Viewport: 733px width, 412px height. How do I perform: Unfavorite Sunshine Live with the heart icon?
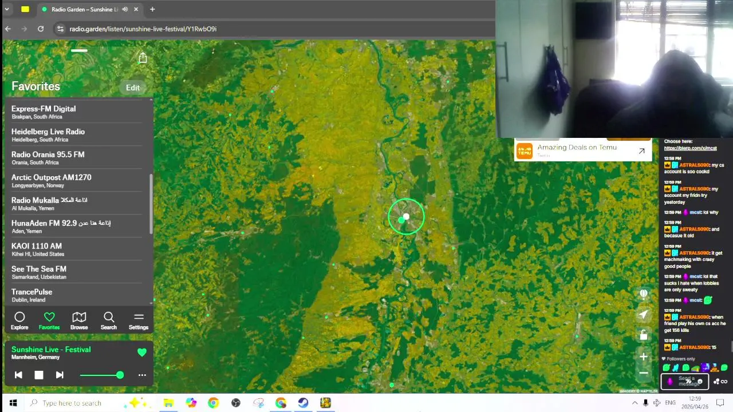pos(142,352)
